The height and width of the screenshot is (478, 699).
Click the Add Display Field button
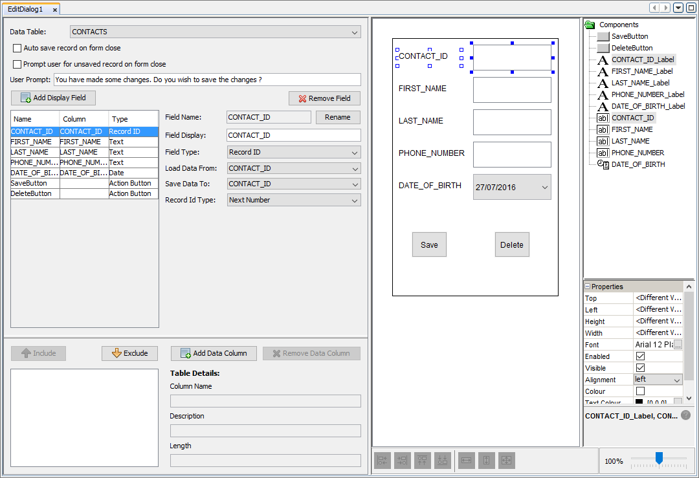coord(53,98)
